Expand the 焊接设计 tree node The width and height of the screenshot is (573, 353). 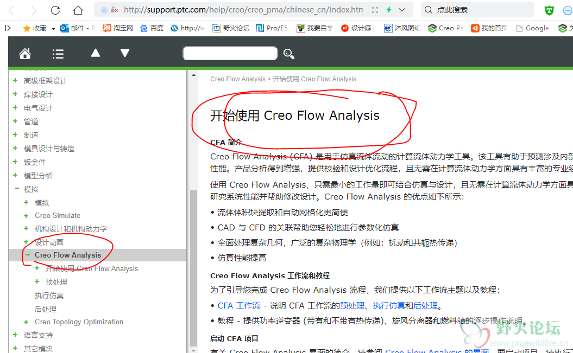click(15, 94)
